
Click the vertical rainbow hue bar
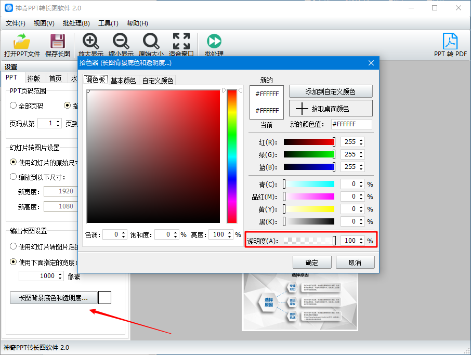pos(232,156)
